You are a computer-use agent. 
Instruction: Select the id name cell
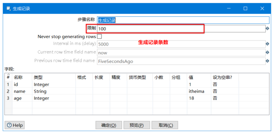[x=22, y=84]
